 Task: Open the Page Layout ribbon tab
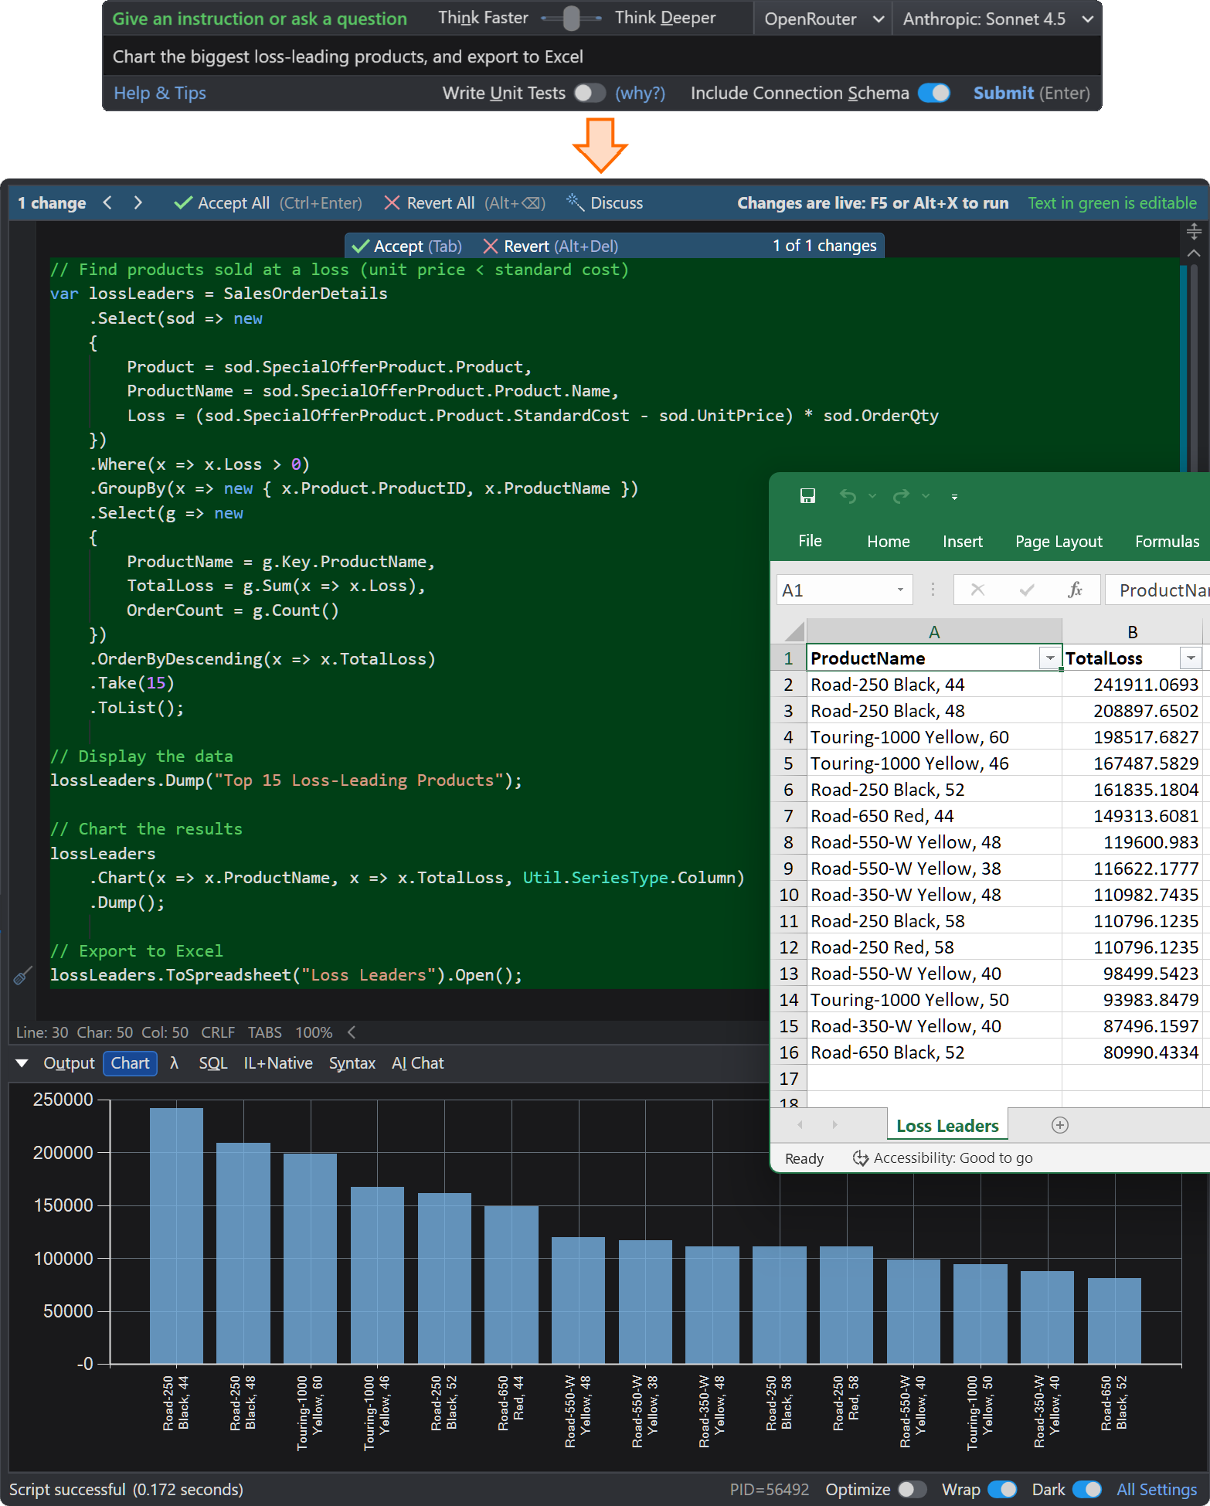(1058, 542)
